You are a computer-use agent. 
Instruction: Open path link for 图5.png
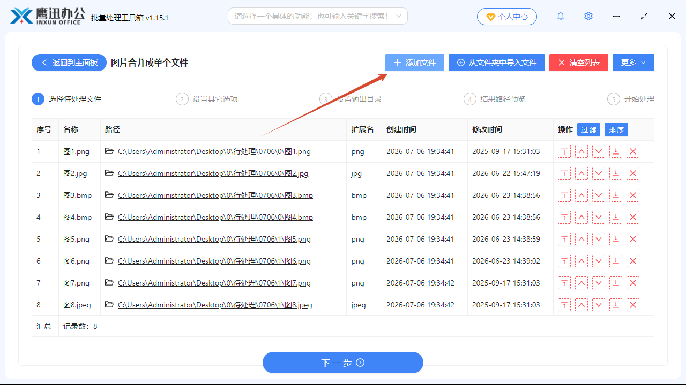214,239
